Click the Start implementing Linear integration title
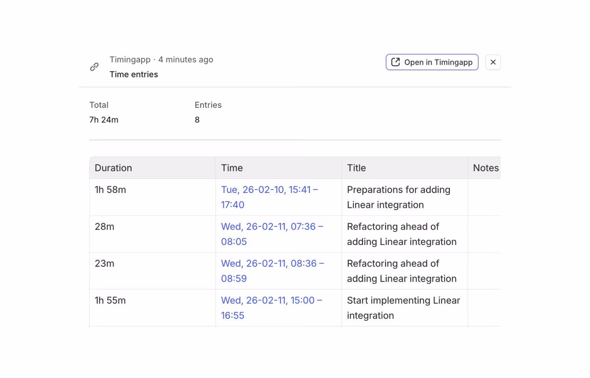Viewport: 590px width, 378px height. (x=403, y=308)
